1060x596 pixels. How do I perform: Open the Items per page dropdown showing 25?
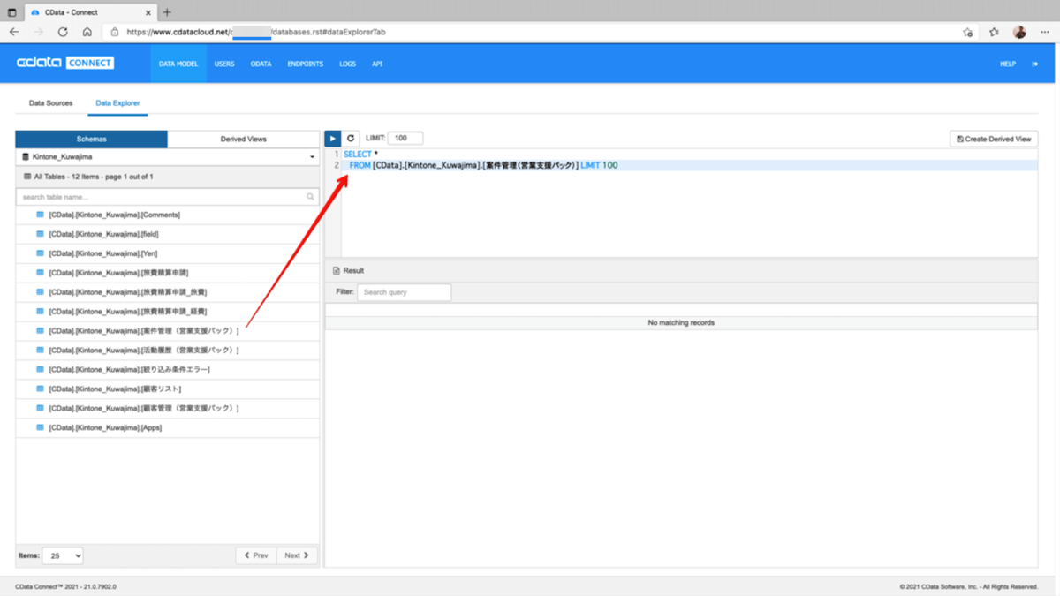pyautogui.click(x=63, y=555)
